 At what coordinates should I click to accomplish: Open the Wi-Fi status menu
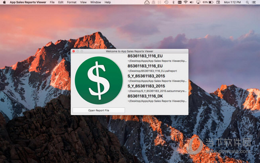coord(186,2)
